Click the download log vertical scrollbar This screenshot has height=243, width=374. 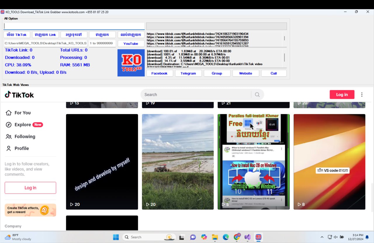[x=284, y=58]
